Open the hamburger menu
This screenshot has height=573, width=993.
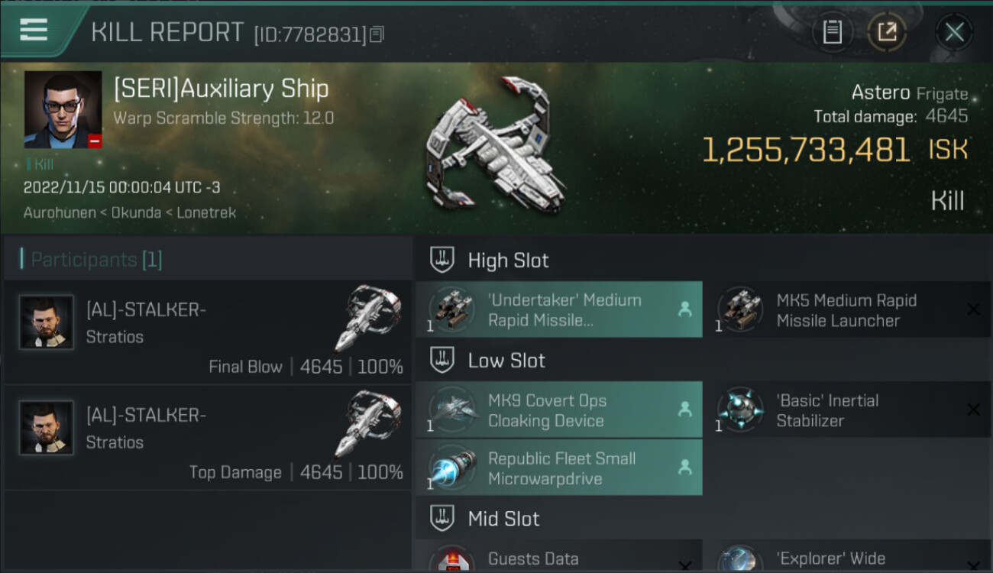pos(34,31)
